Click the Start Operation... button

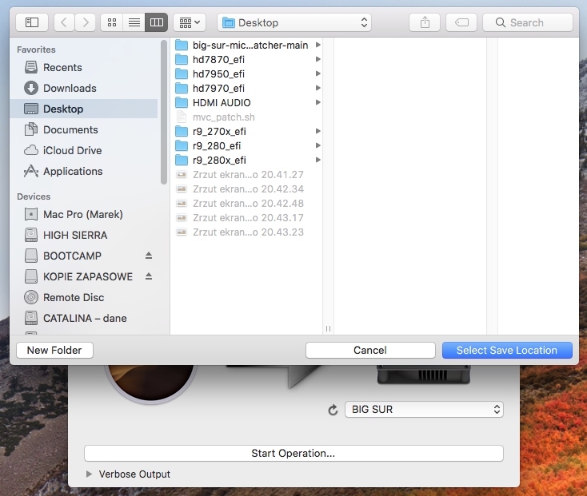coord(293,454)
